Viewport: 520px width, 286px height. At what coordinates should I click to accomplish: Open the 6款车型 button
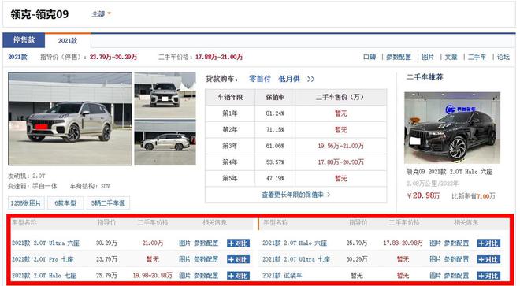(65, 203)
